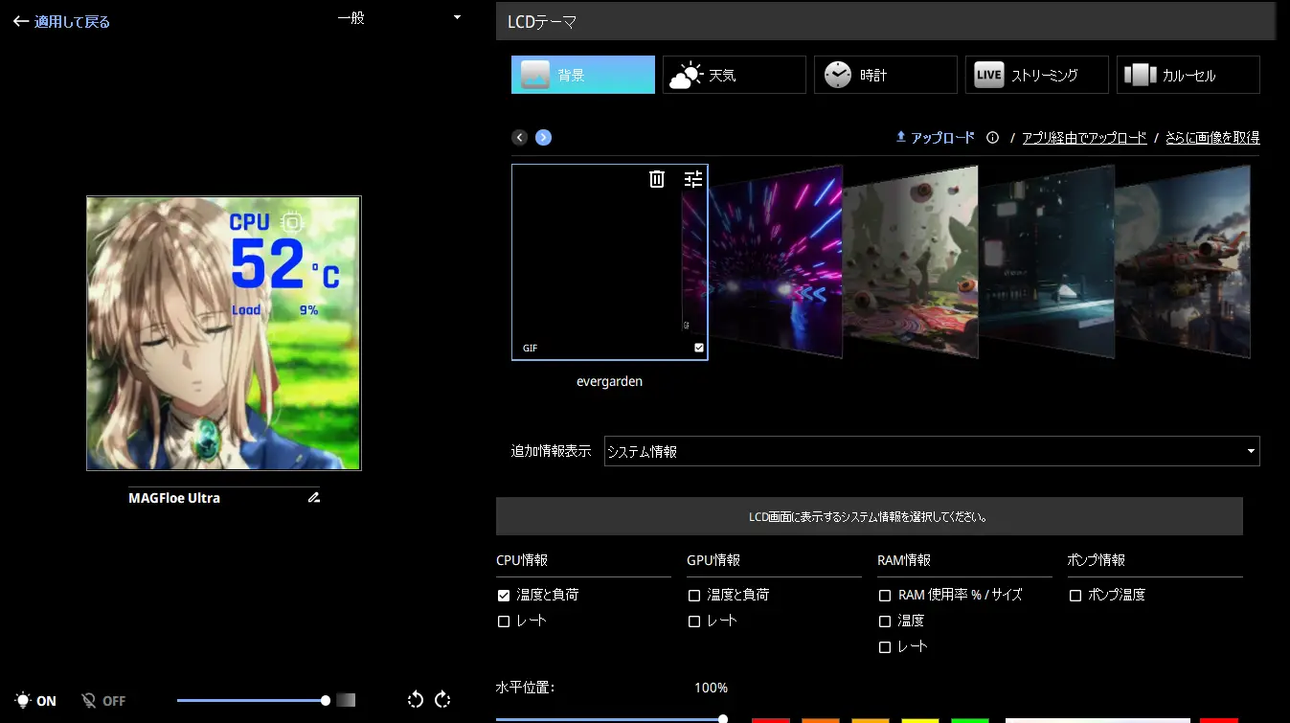Viewport: 1290px width, 723px height.
Task: Switch to the ストリーミング theme tab
Action: [1036, 75]
